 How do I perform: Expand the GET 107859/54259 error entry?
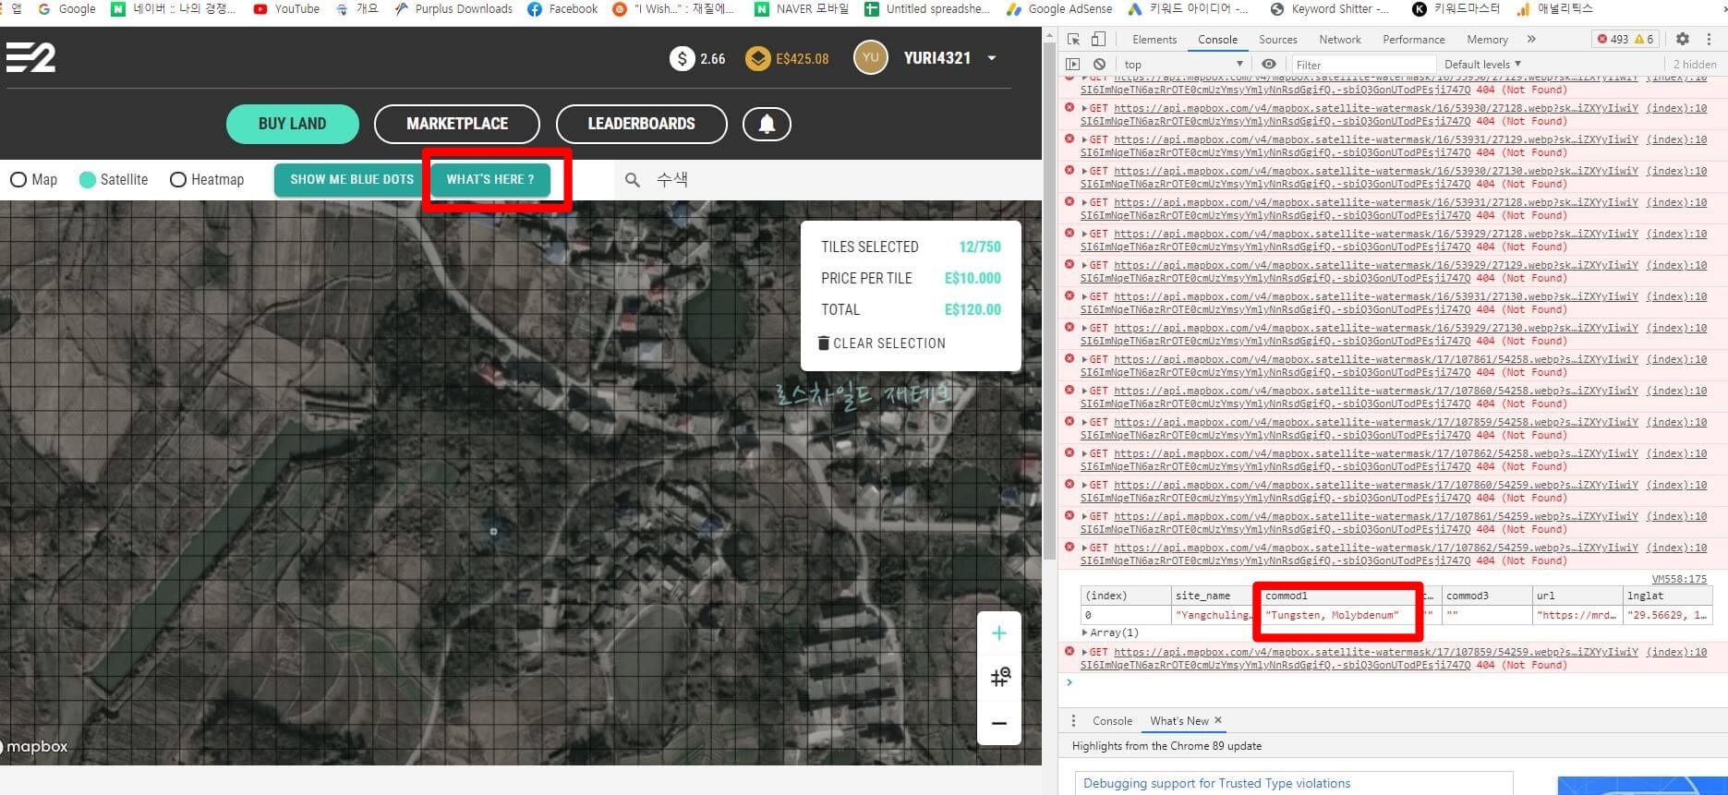click(1084, 652)
